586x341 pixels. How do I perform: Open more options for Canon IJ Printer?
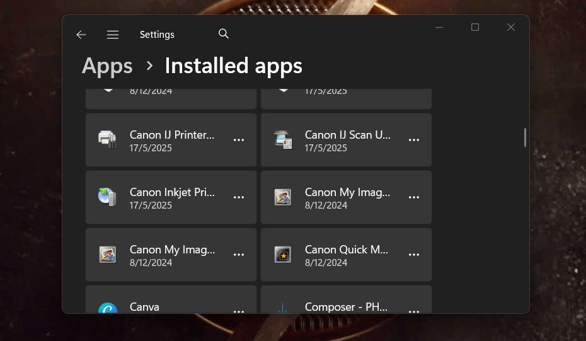[x=239, y=140]
